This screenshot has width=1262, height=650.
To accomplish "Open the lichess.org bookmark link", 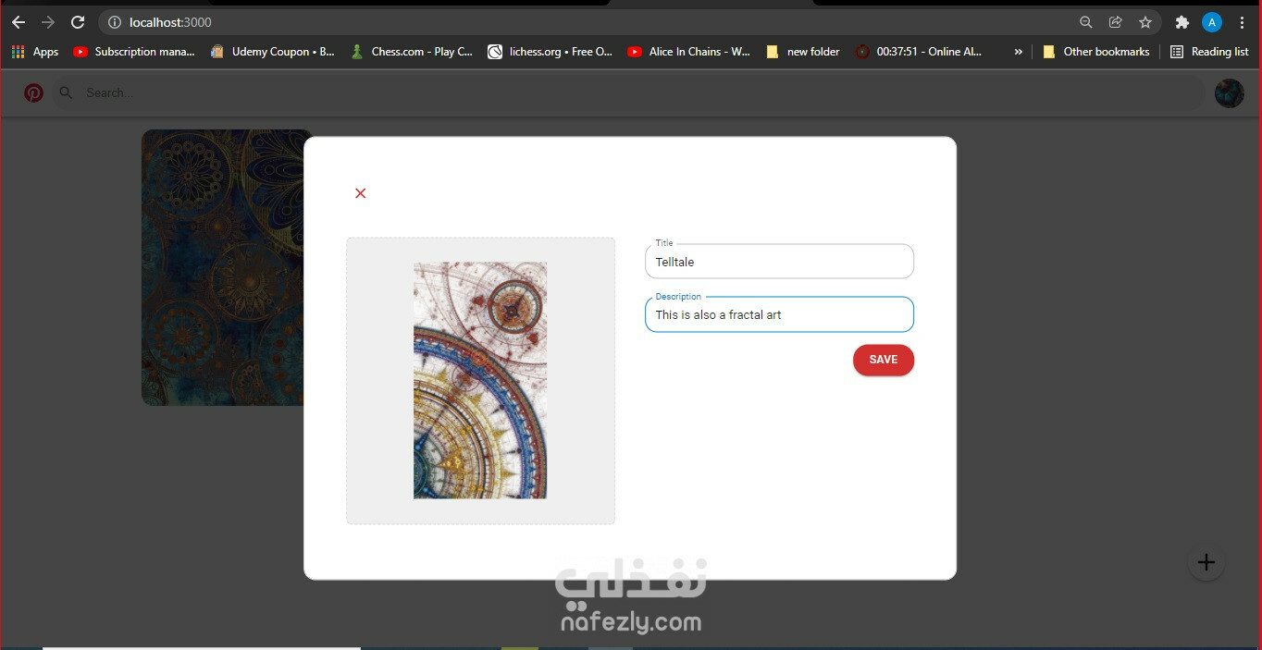I will 551,52.
